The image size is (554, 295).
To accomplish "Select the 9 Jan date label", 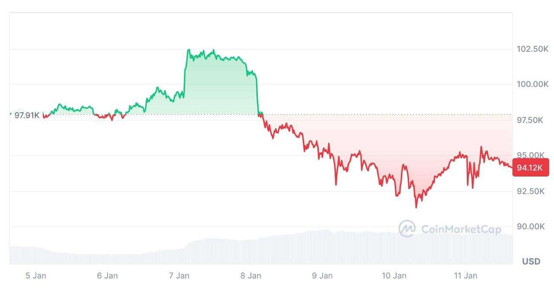I will point(322,276).
